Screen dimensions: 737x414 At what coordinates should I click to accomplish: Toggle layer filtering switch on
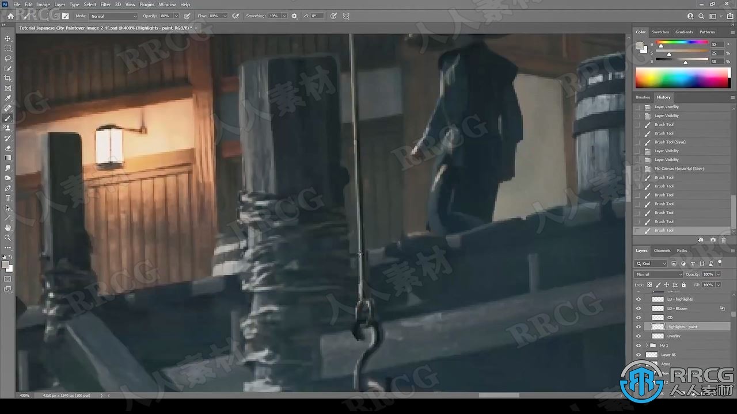coord(720,262)
